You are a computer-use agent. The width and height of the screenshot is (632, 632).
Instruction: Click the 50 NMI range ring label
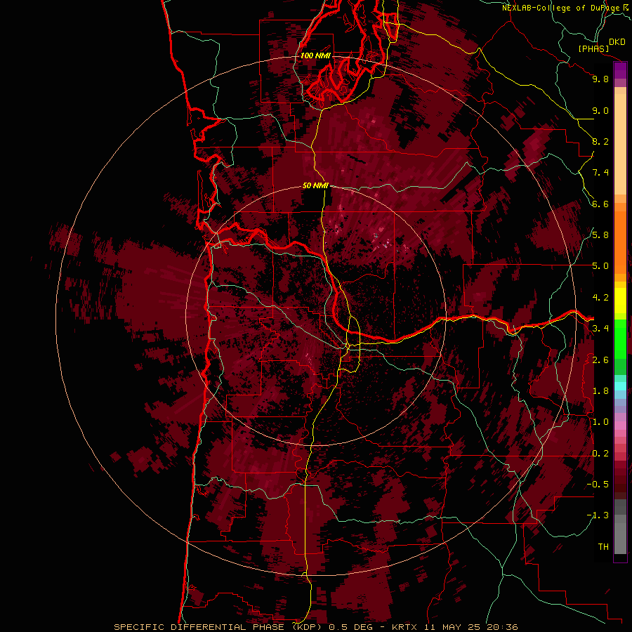pos(315,186)
